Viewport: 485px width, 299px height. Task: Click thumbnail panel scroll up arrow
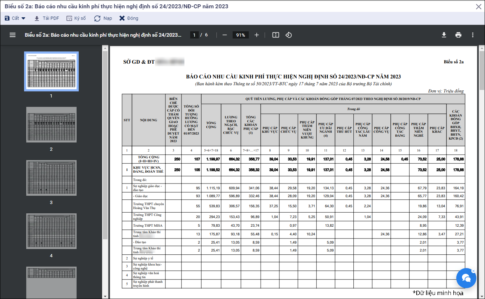coord(105,48)
